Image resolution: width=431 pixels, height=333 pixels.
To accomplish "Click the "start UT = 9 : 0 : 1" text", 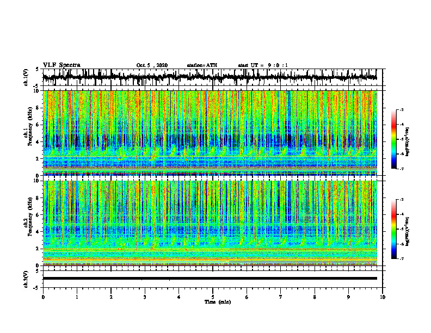I will click(x=263, y=65).
